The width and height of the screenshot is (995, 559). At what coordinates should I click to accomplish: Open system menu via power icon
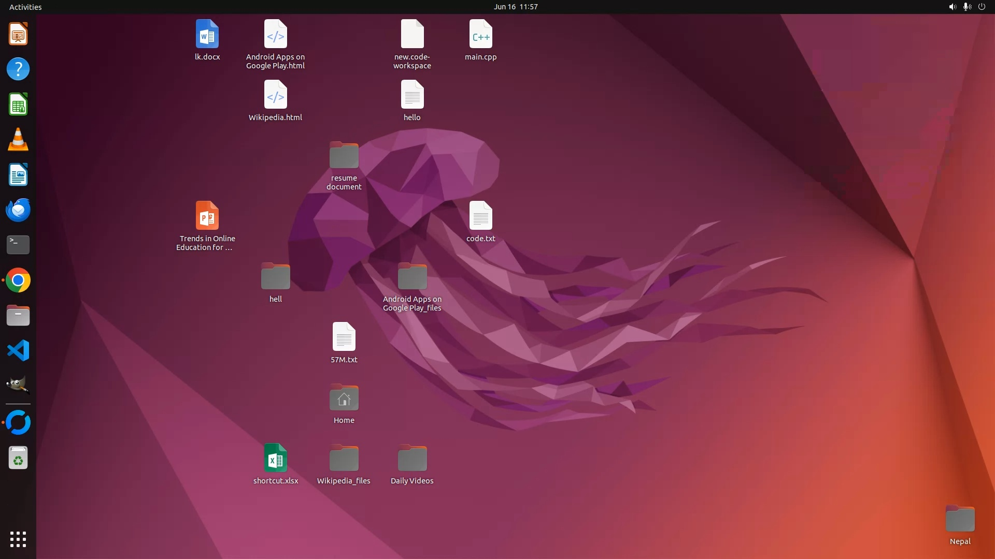[982, 7]
